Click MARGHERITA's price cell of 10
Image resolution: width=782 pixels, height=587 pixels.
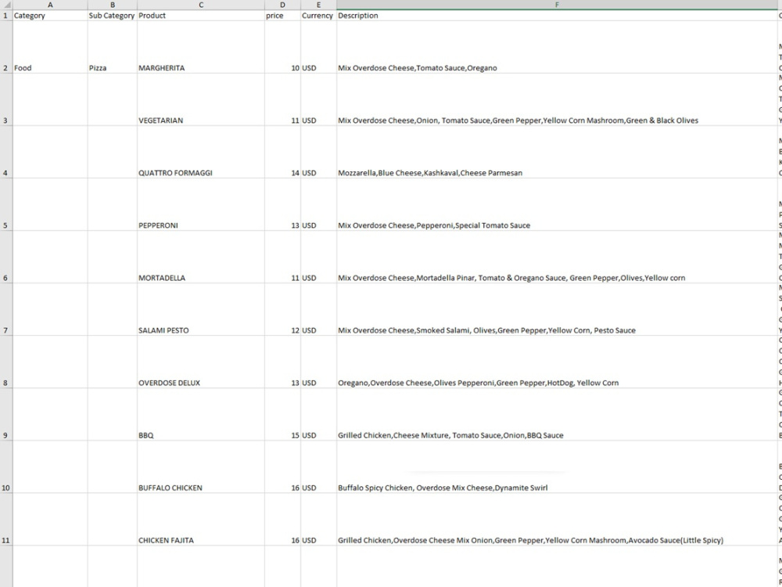pos(282,47)
